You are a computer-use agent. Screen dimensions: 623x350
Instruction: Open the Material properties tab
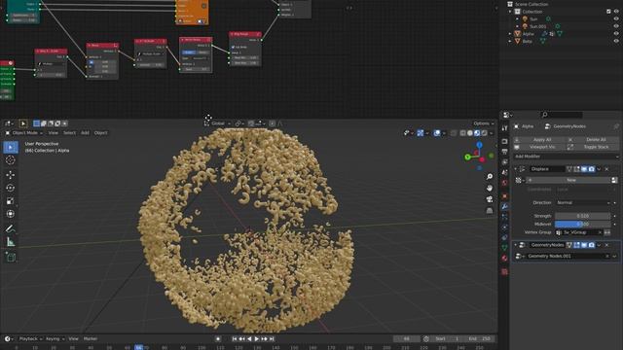[504, 259]
